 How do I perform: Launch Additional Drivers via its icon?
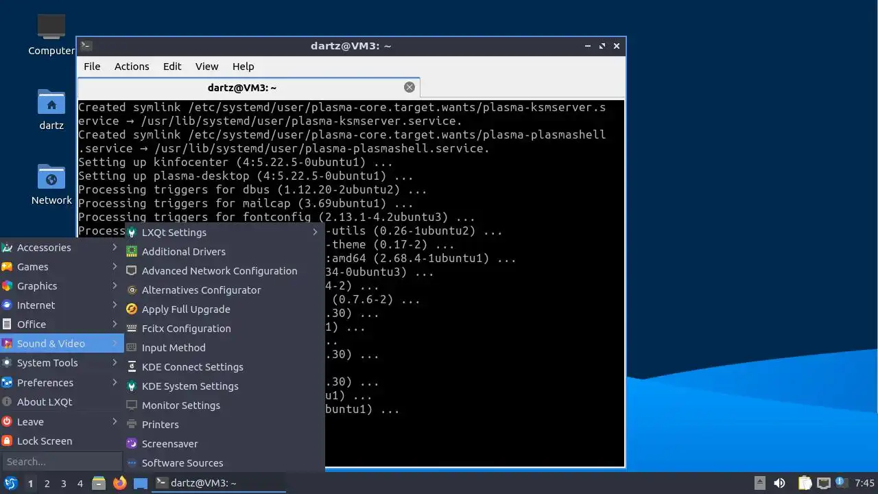(x=132, y=252)
